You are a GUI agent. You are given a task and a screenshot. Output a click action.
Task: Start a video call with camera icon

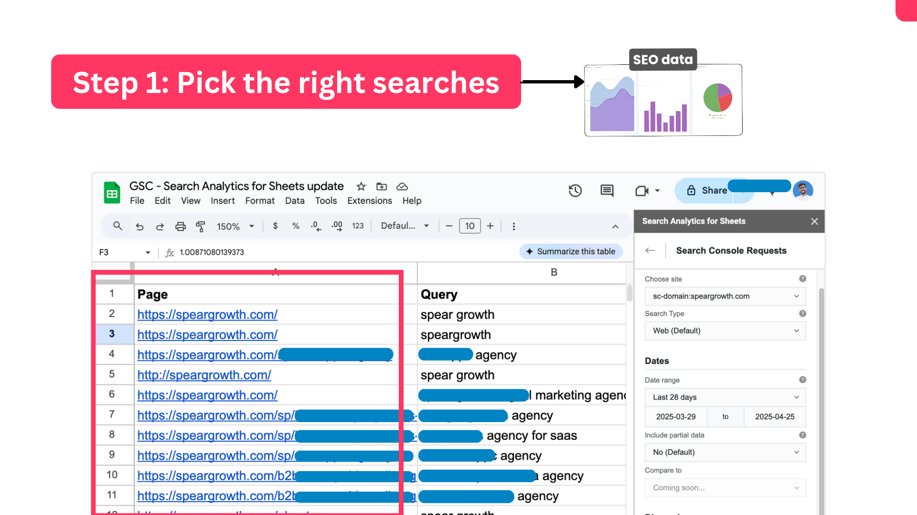point(642,191)
